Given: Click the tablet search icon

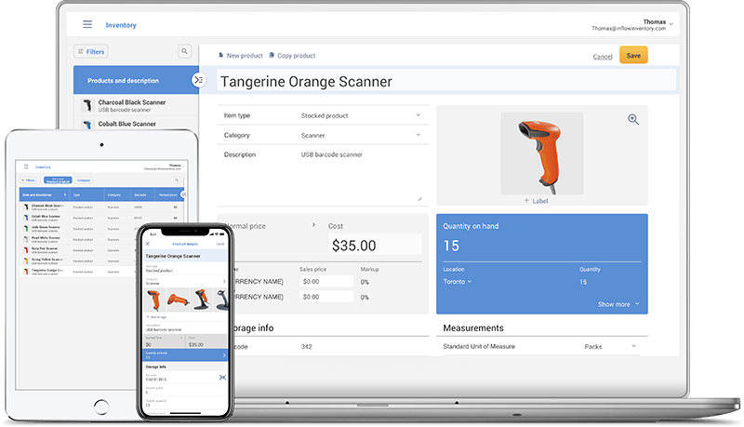Looking at the screenshot, I should [177, 180].
